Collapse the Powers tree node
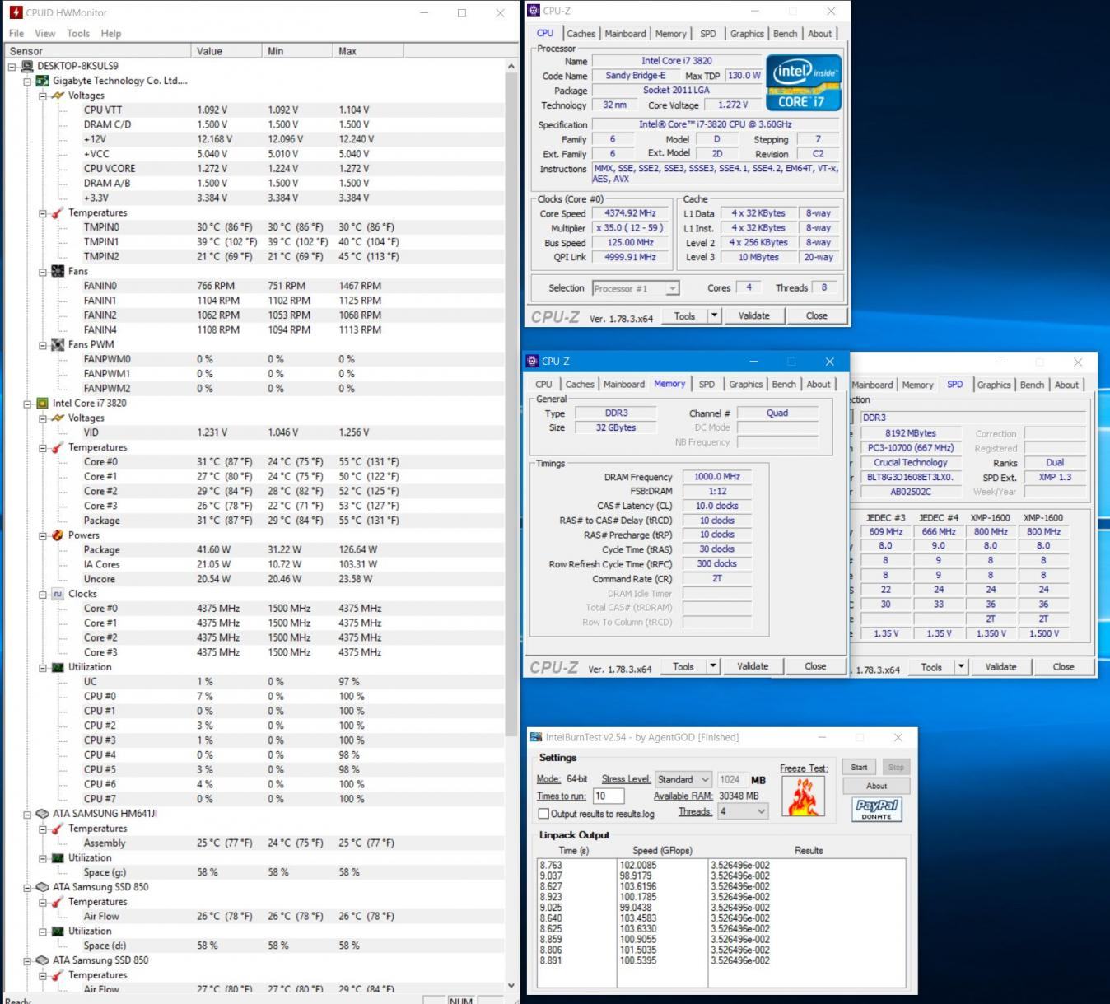Viewport: 1110px width, 1004px height. pos(43,535)
